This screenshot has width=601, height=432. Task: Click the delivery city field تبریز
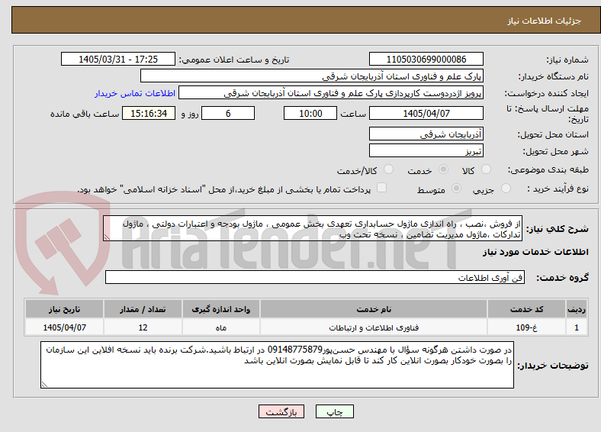click(x=426, y=150)
